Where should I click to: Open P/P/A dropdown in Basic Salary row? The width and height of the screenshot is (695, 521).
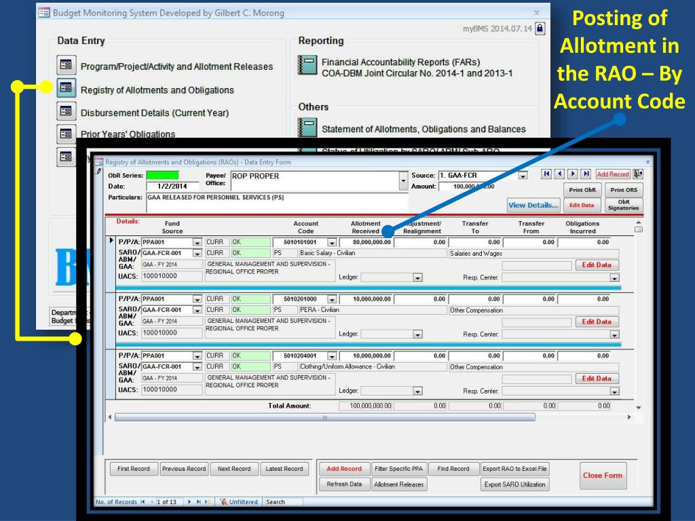point(197,242)
